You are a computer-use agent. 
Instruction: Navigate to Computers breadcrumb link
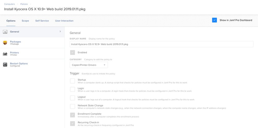(9, 4)
